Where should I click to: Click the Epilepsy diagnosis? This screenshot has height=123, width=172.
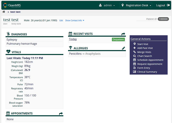(x=12, y=40)
